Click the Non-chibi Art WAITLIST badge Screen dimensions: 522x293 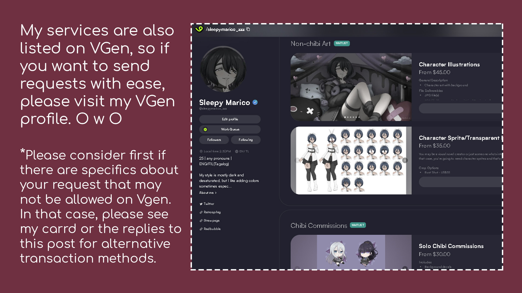(342, 43)
